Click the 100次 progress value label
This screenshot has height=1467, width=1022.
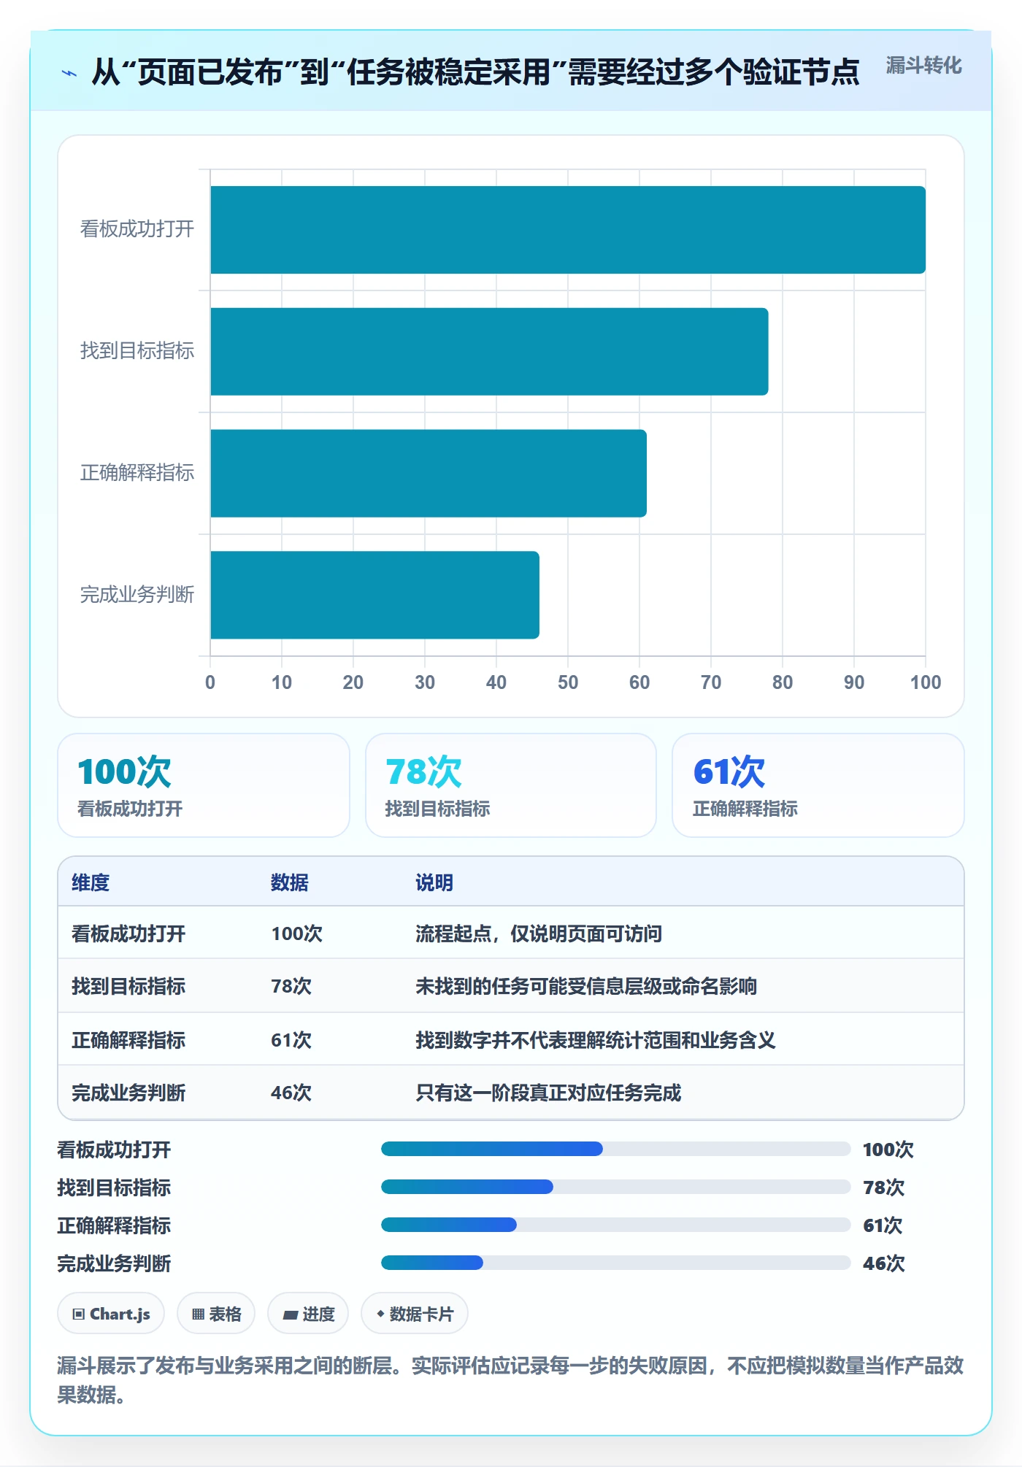click(x=888, y=1150)
